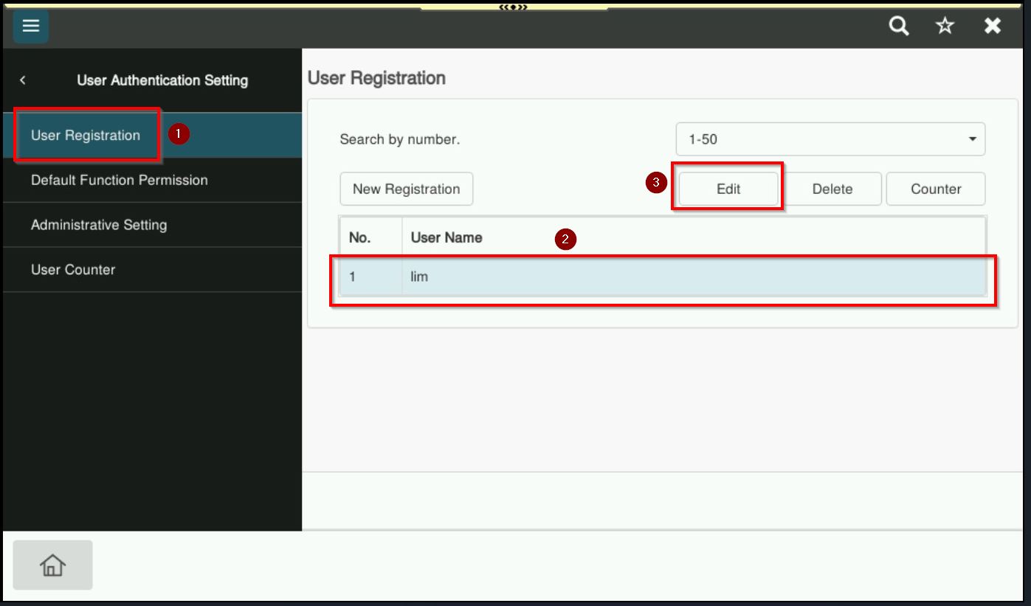The width and height of the screenshot is (1031, 606).
Task: Click the New Registration button
Action: point(406,189)
